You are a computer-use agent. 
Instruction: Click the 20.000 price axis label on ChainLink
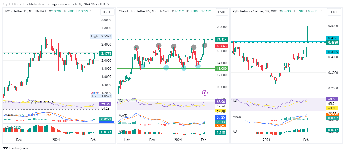221,27
